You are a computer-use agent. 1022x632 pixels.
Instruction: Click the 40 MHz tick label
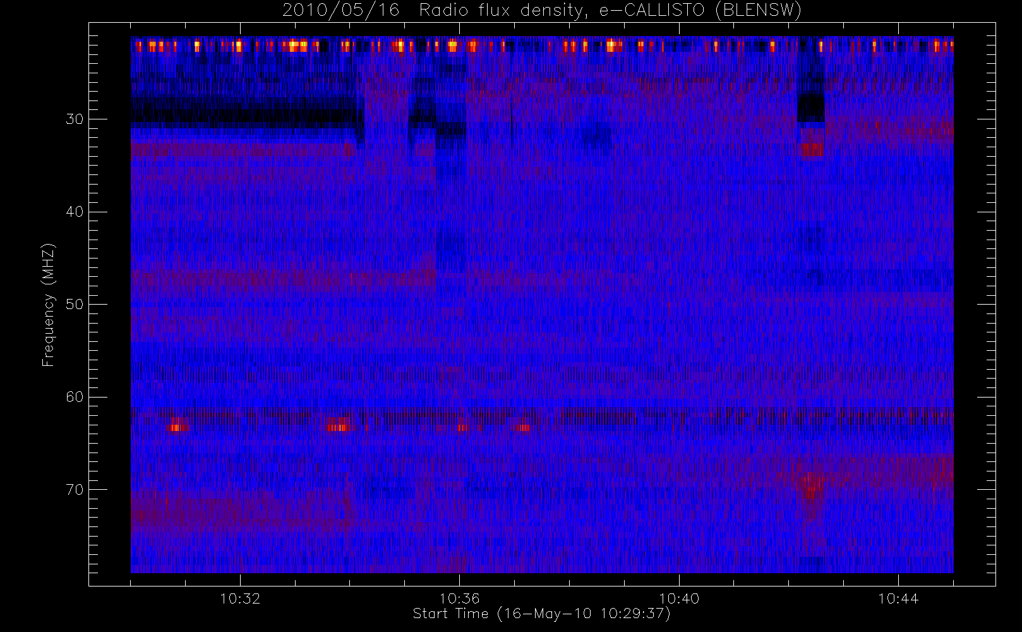pos(75,212)
